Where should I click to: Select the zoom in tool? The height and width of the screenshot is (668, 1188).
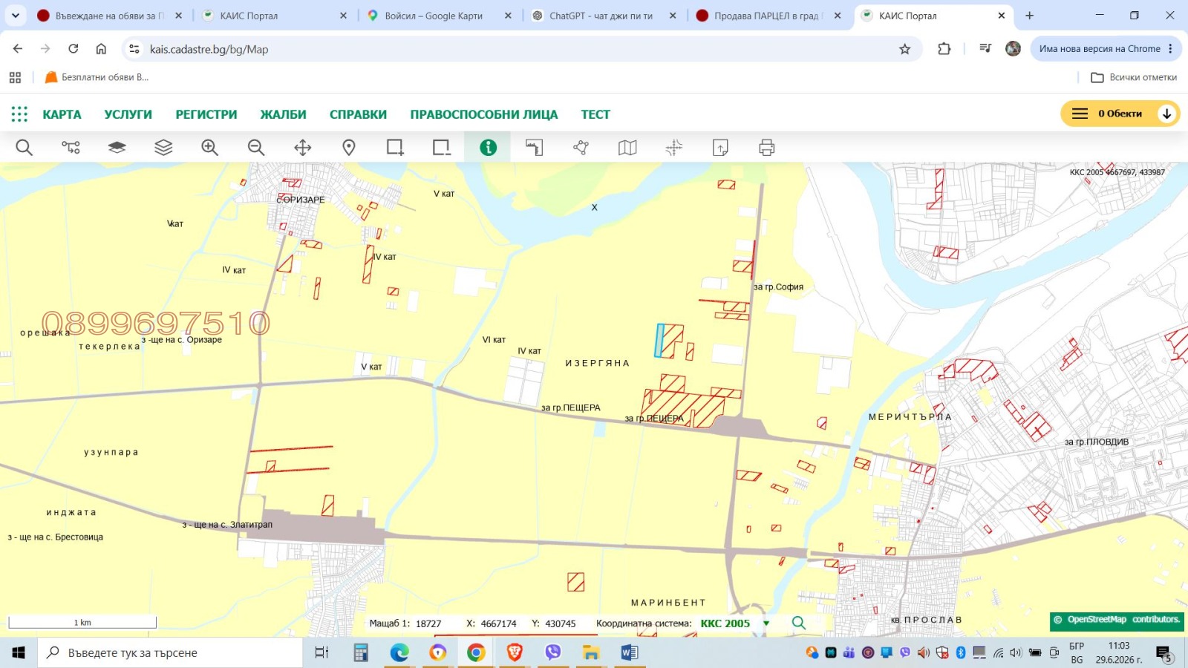[209, 148]
